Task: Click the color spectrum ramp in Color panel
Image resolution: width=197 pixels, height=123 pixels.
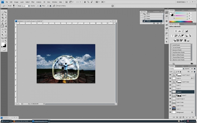Action: (181, 22)
